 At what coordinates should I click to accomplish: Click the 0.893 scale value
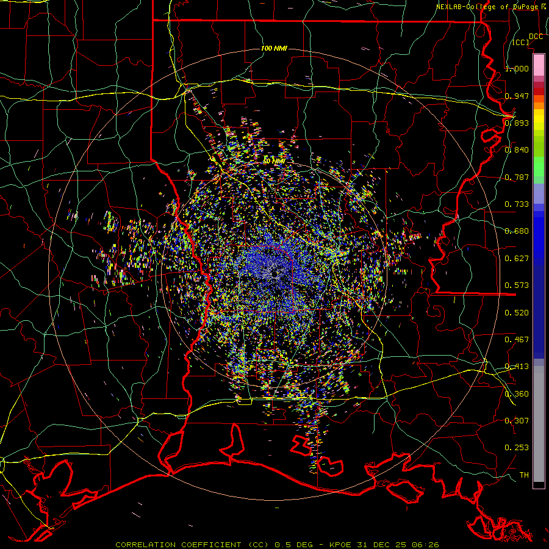(517, 123)
